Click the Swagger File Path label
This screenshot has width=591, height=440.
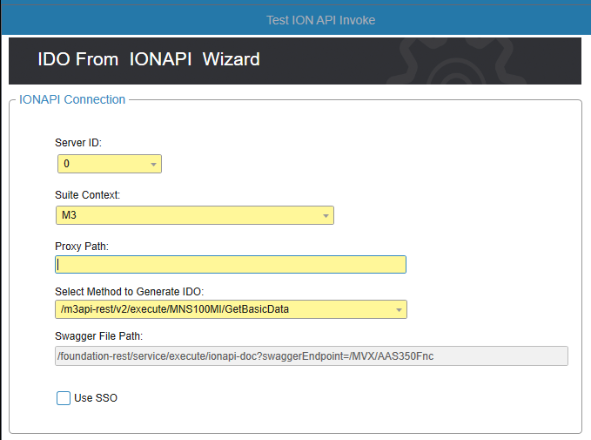(98, 335)
